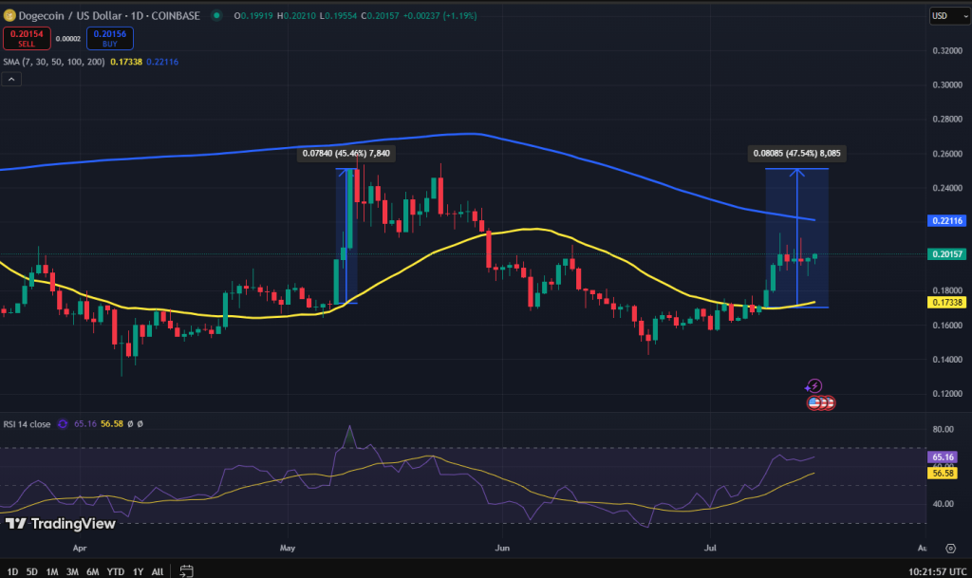The width and height of the screenshot is (972, 578).
Task: Click the blue 0.22116 SMA legend value
Action: (x=162, y=62)
